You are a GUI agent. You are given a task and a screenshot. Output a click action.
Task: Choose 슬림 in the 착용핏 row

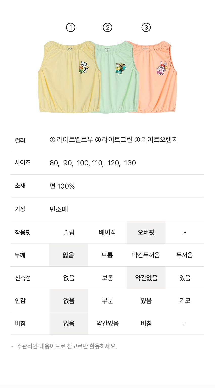69,232
